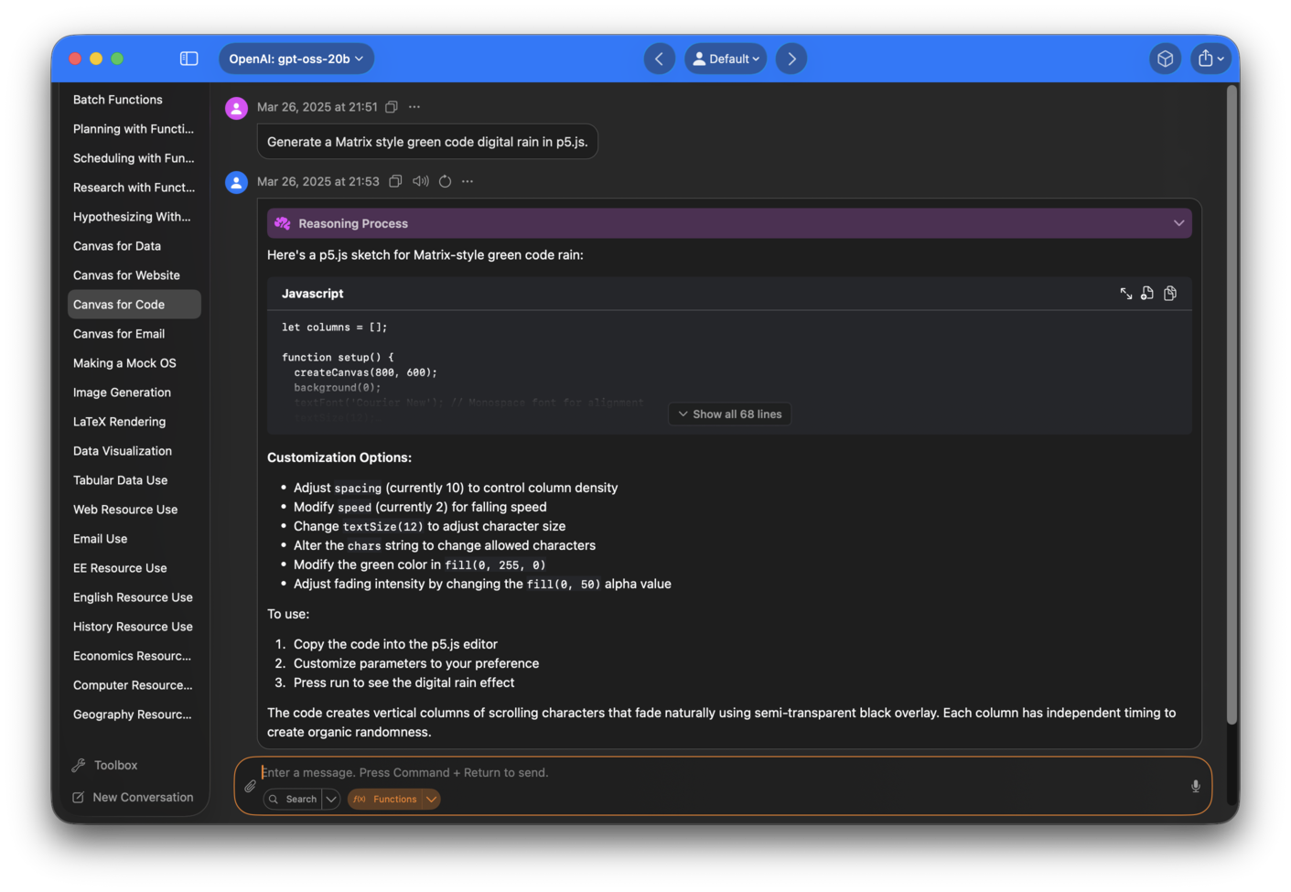Save the Javascript code to file
This screenshot has width=1291, height=892.
coord(1147,294)
